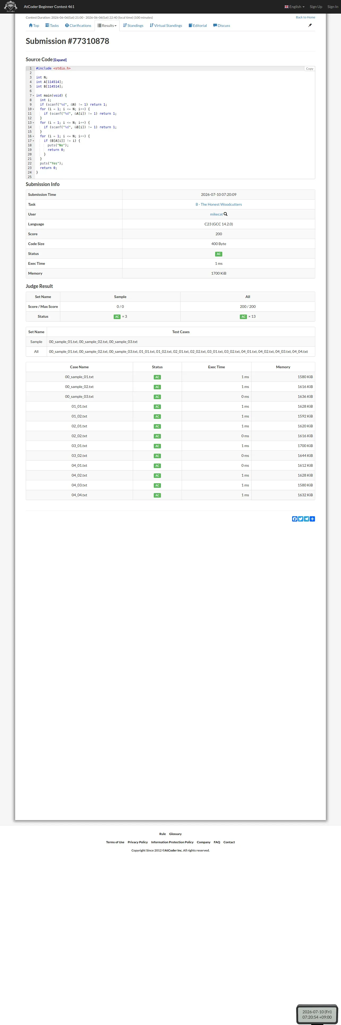
Task: Share the submission on Twitter
Action: [301, 519]
